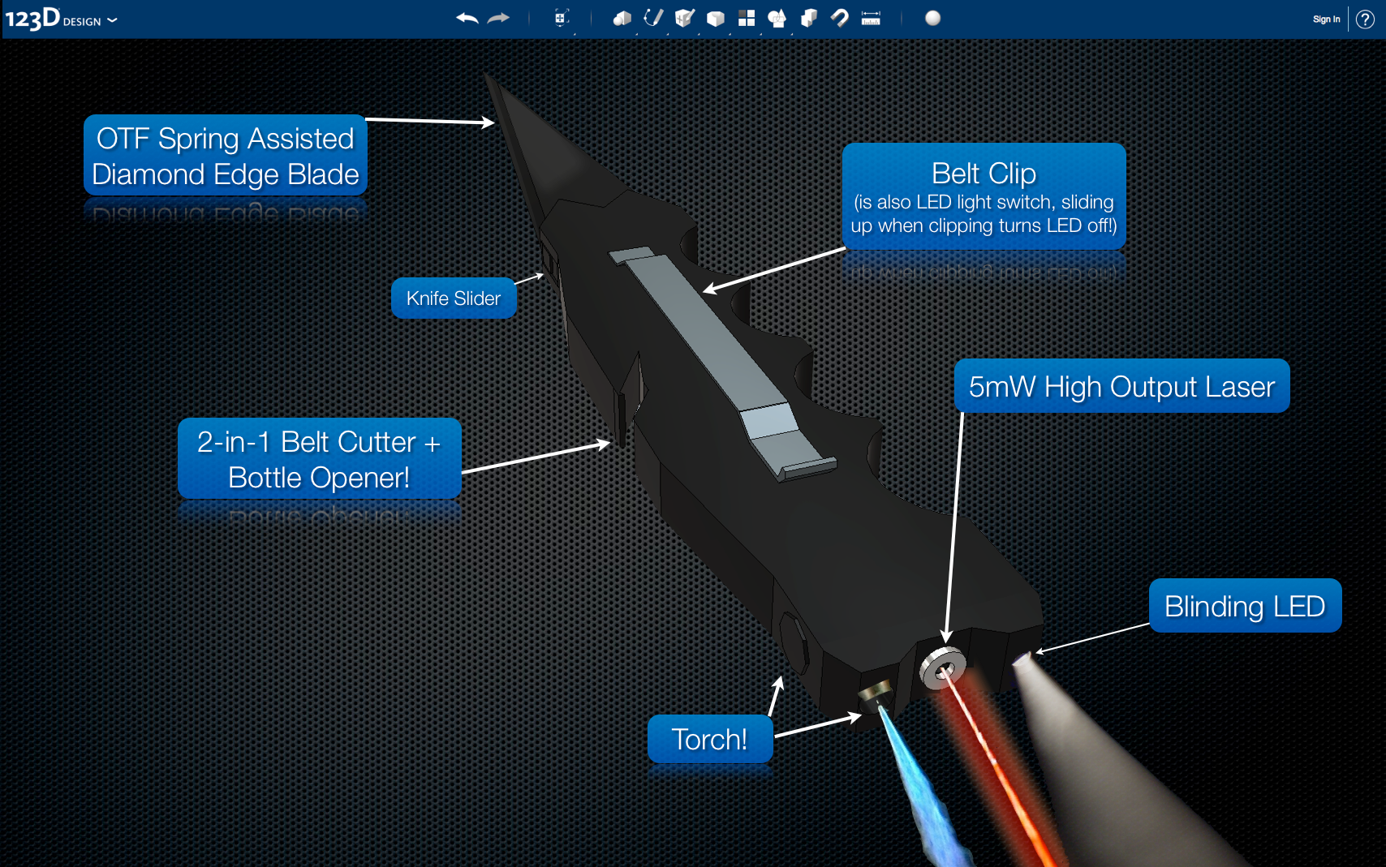
Task: Open the Combine tool
Action: coord(809,18)
